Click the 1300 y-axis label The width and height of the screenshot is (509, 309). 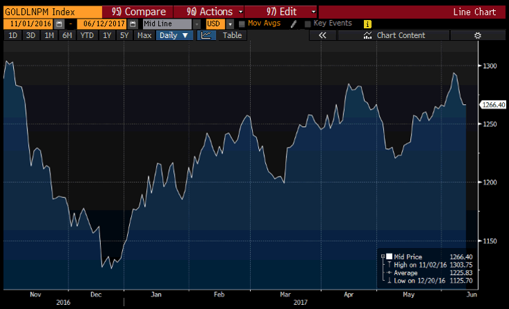pyautogui.click(x=490, y=66)
